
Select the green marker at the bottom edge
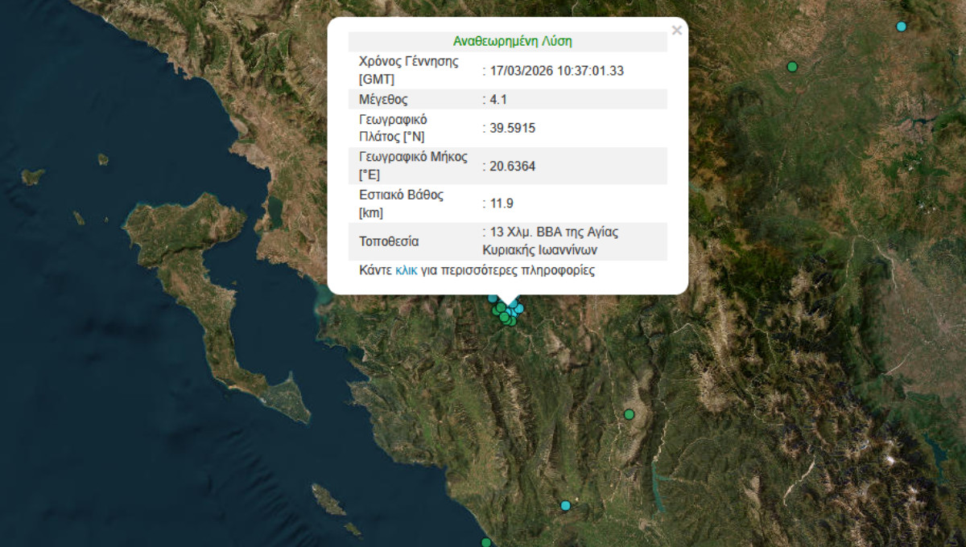(485, 542)
